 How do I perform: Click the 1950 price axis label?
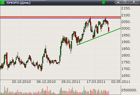[126, 35]
